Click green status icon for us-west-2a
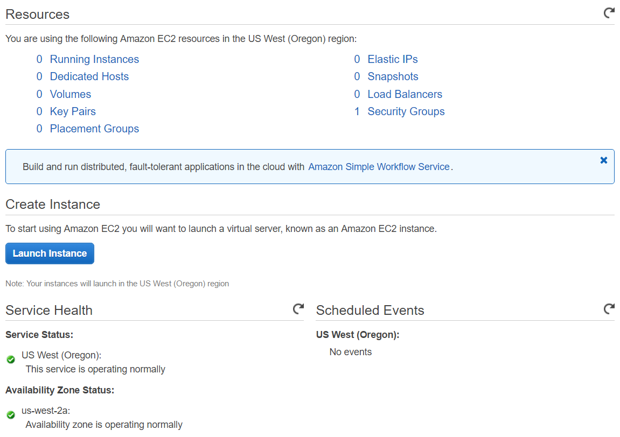620x437 pixels. (x=11, y=415)
